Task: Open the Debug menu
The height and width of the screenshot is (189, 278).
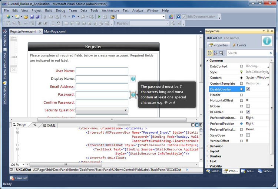Action: coord(60,10)
